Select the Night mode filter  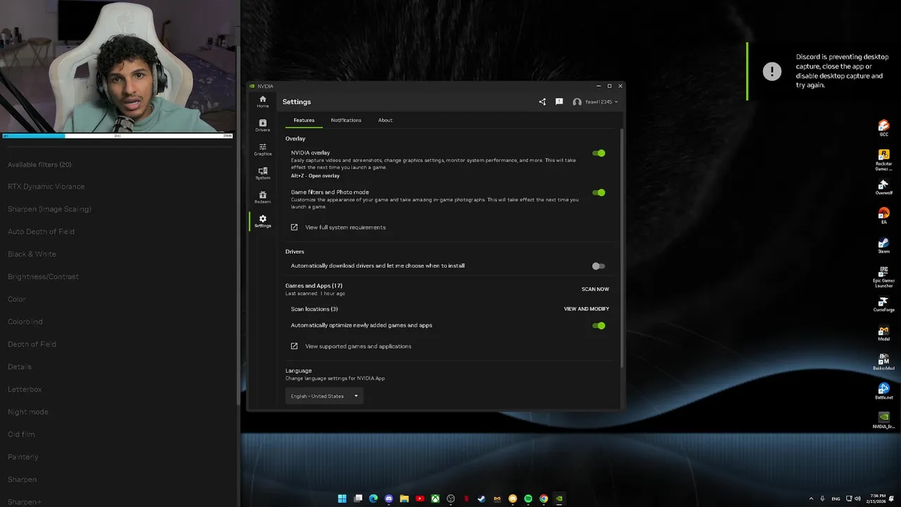[28, 412]
